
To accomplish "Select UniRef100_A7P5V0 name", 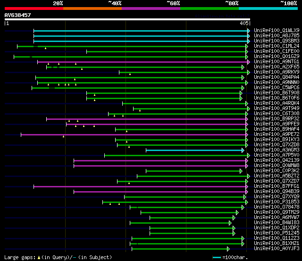I will 277,155.
